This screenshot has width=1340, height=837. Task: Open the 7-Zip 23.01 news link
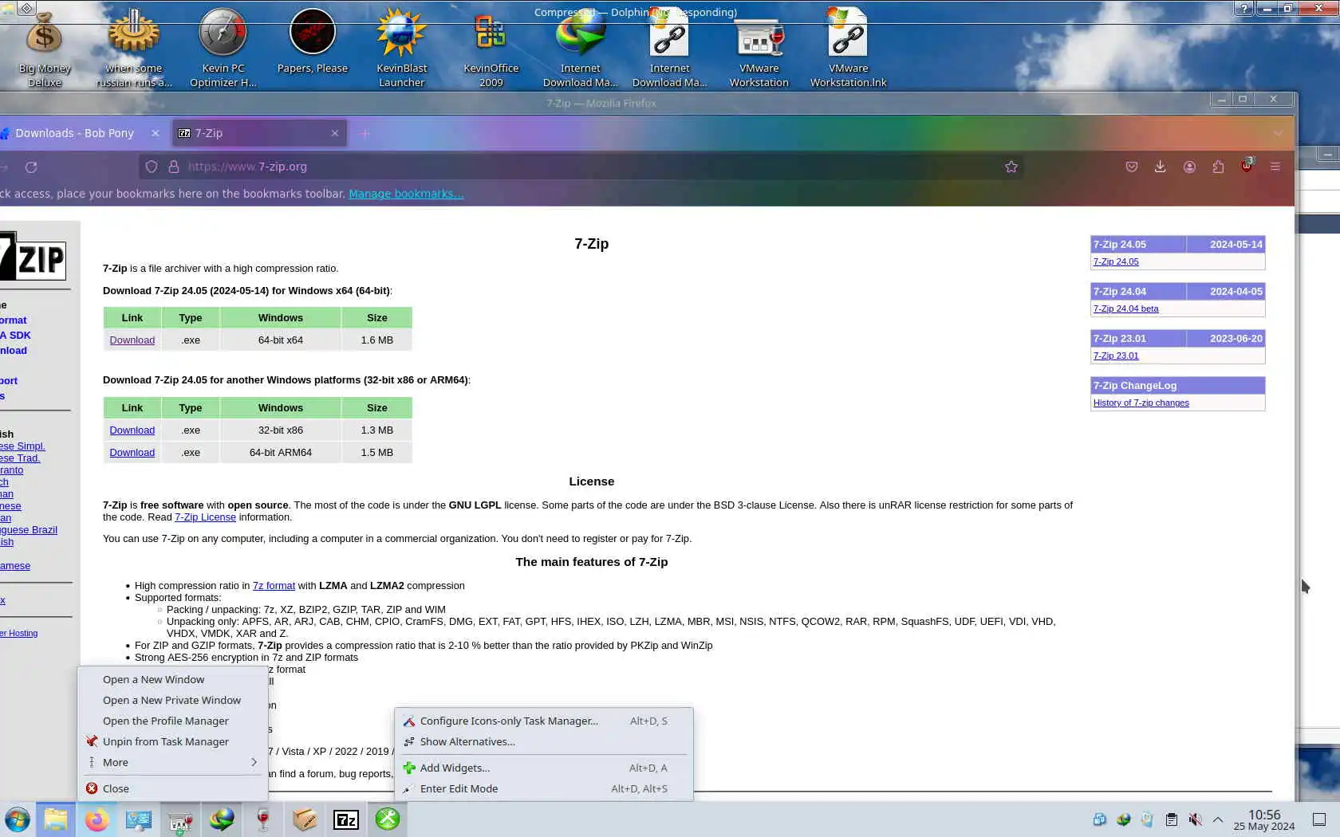click(x=1116, y=356)
